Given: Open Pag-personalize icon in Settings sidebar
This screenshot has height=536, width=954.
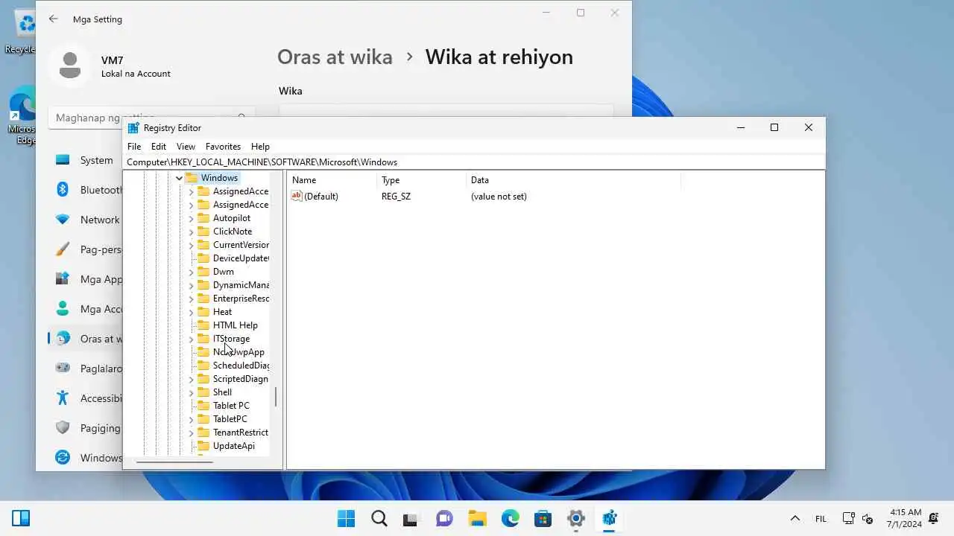Looking at the screenshot, I should [x=63, y=249].
